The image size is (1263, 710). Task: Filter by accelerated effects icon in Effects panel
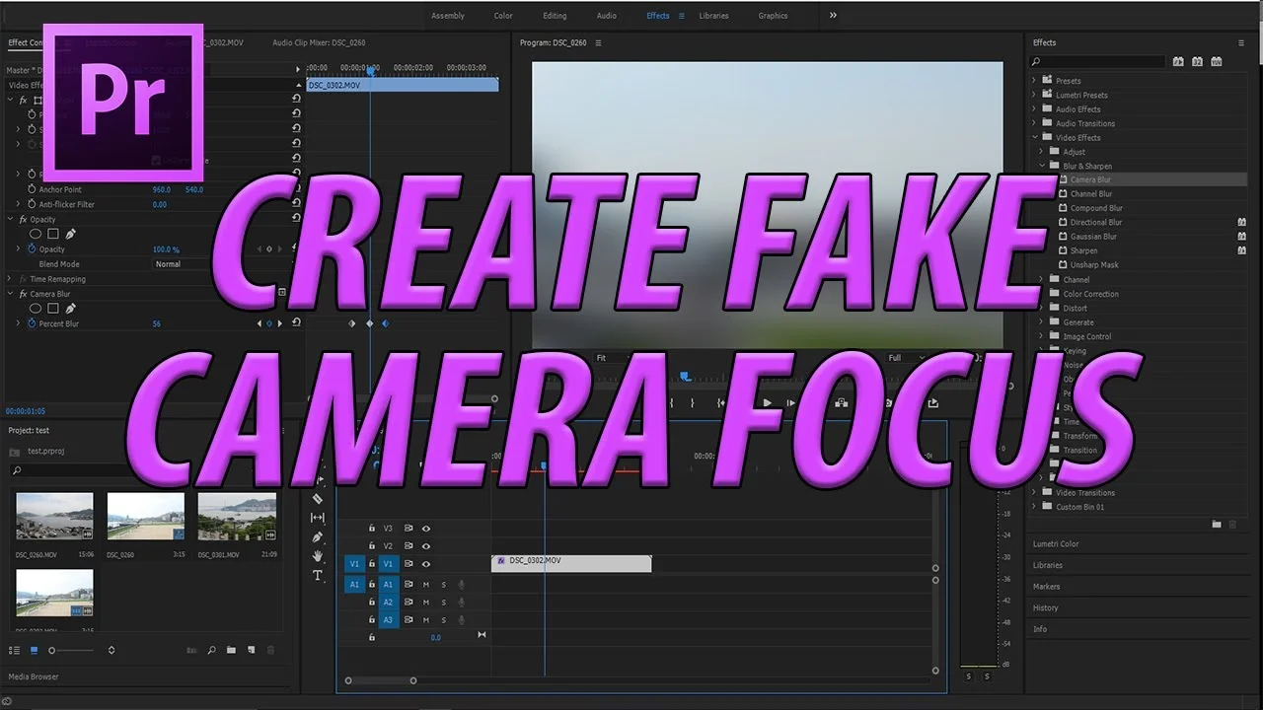(1178, 61)
